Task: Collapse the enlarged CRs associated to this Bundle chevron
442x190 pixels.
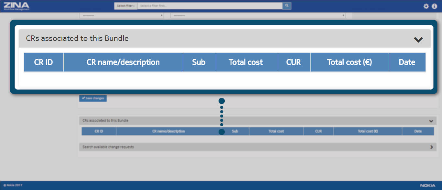Action: point(418,40)
